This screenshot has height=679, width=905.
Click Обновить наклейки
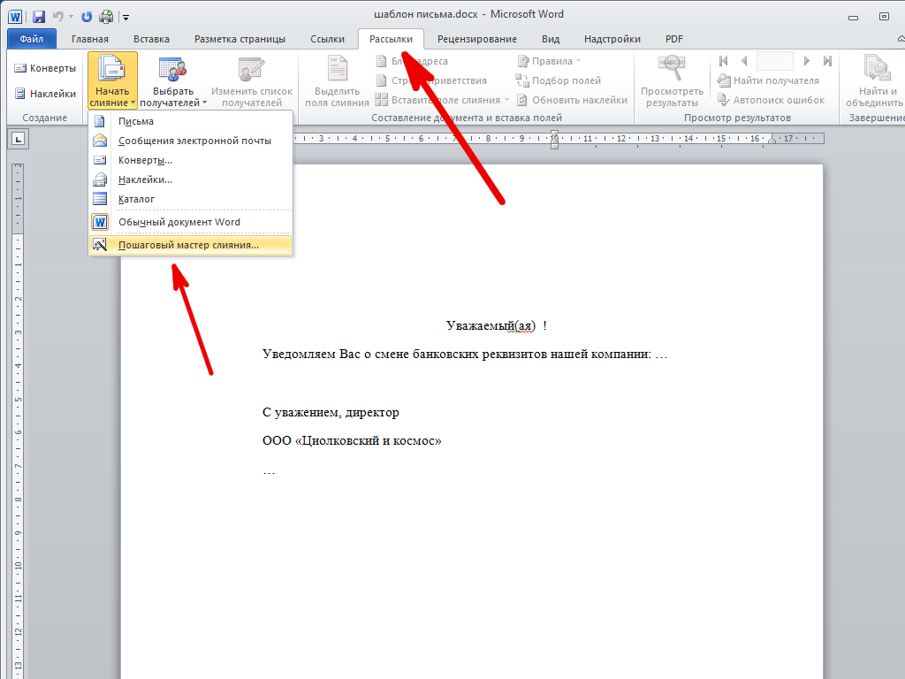572,100
